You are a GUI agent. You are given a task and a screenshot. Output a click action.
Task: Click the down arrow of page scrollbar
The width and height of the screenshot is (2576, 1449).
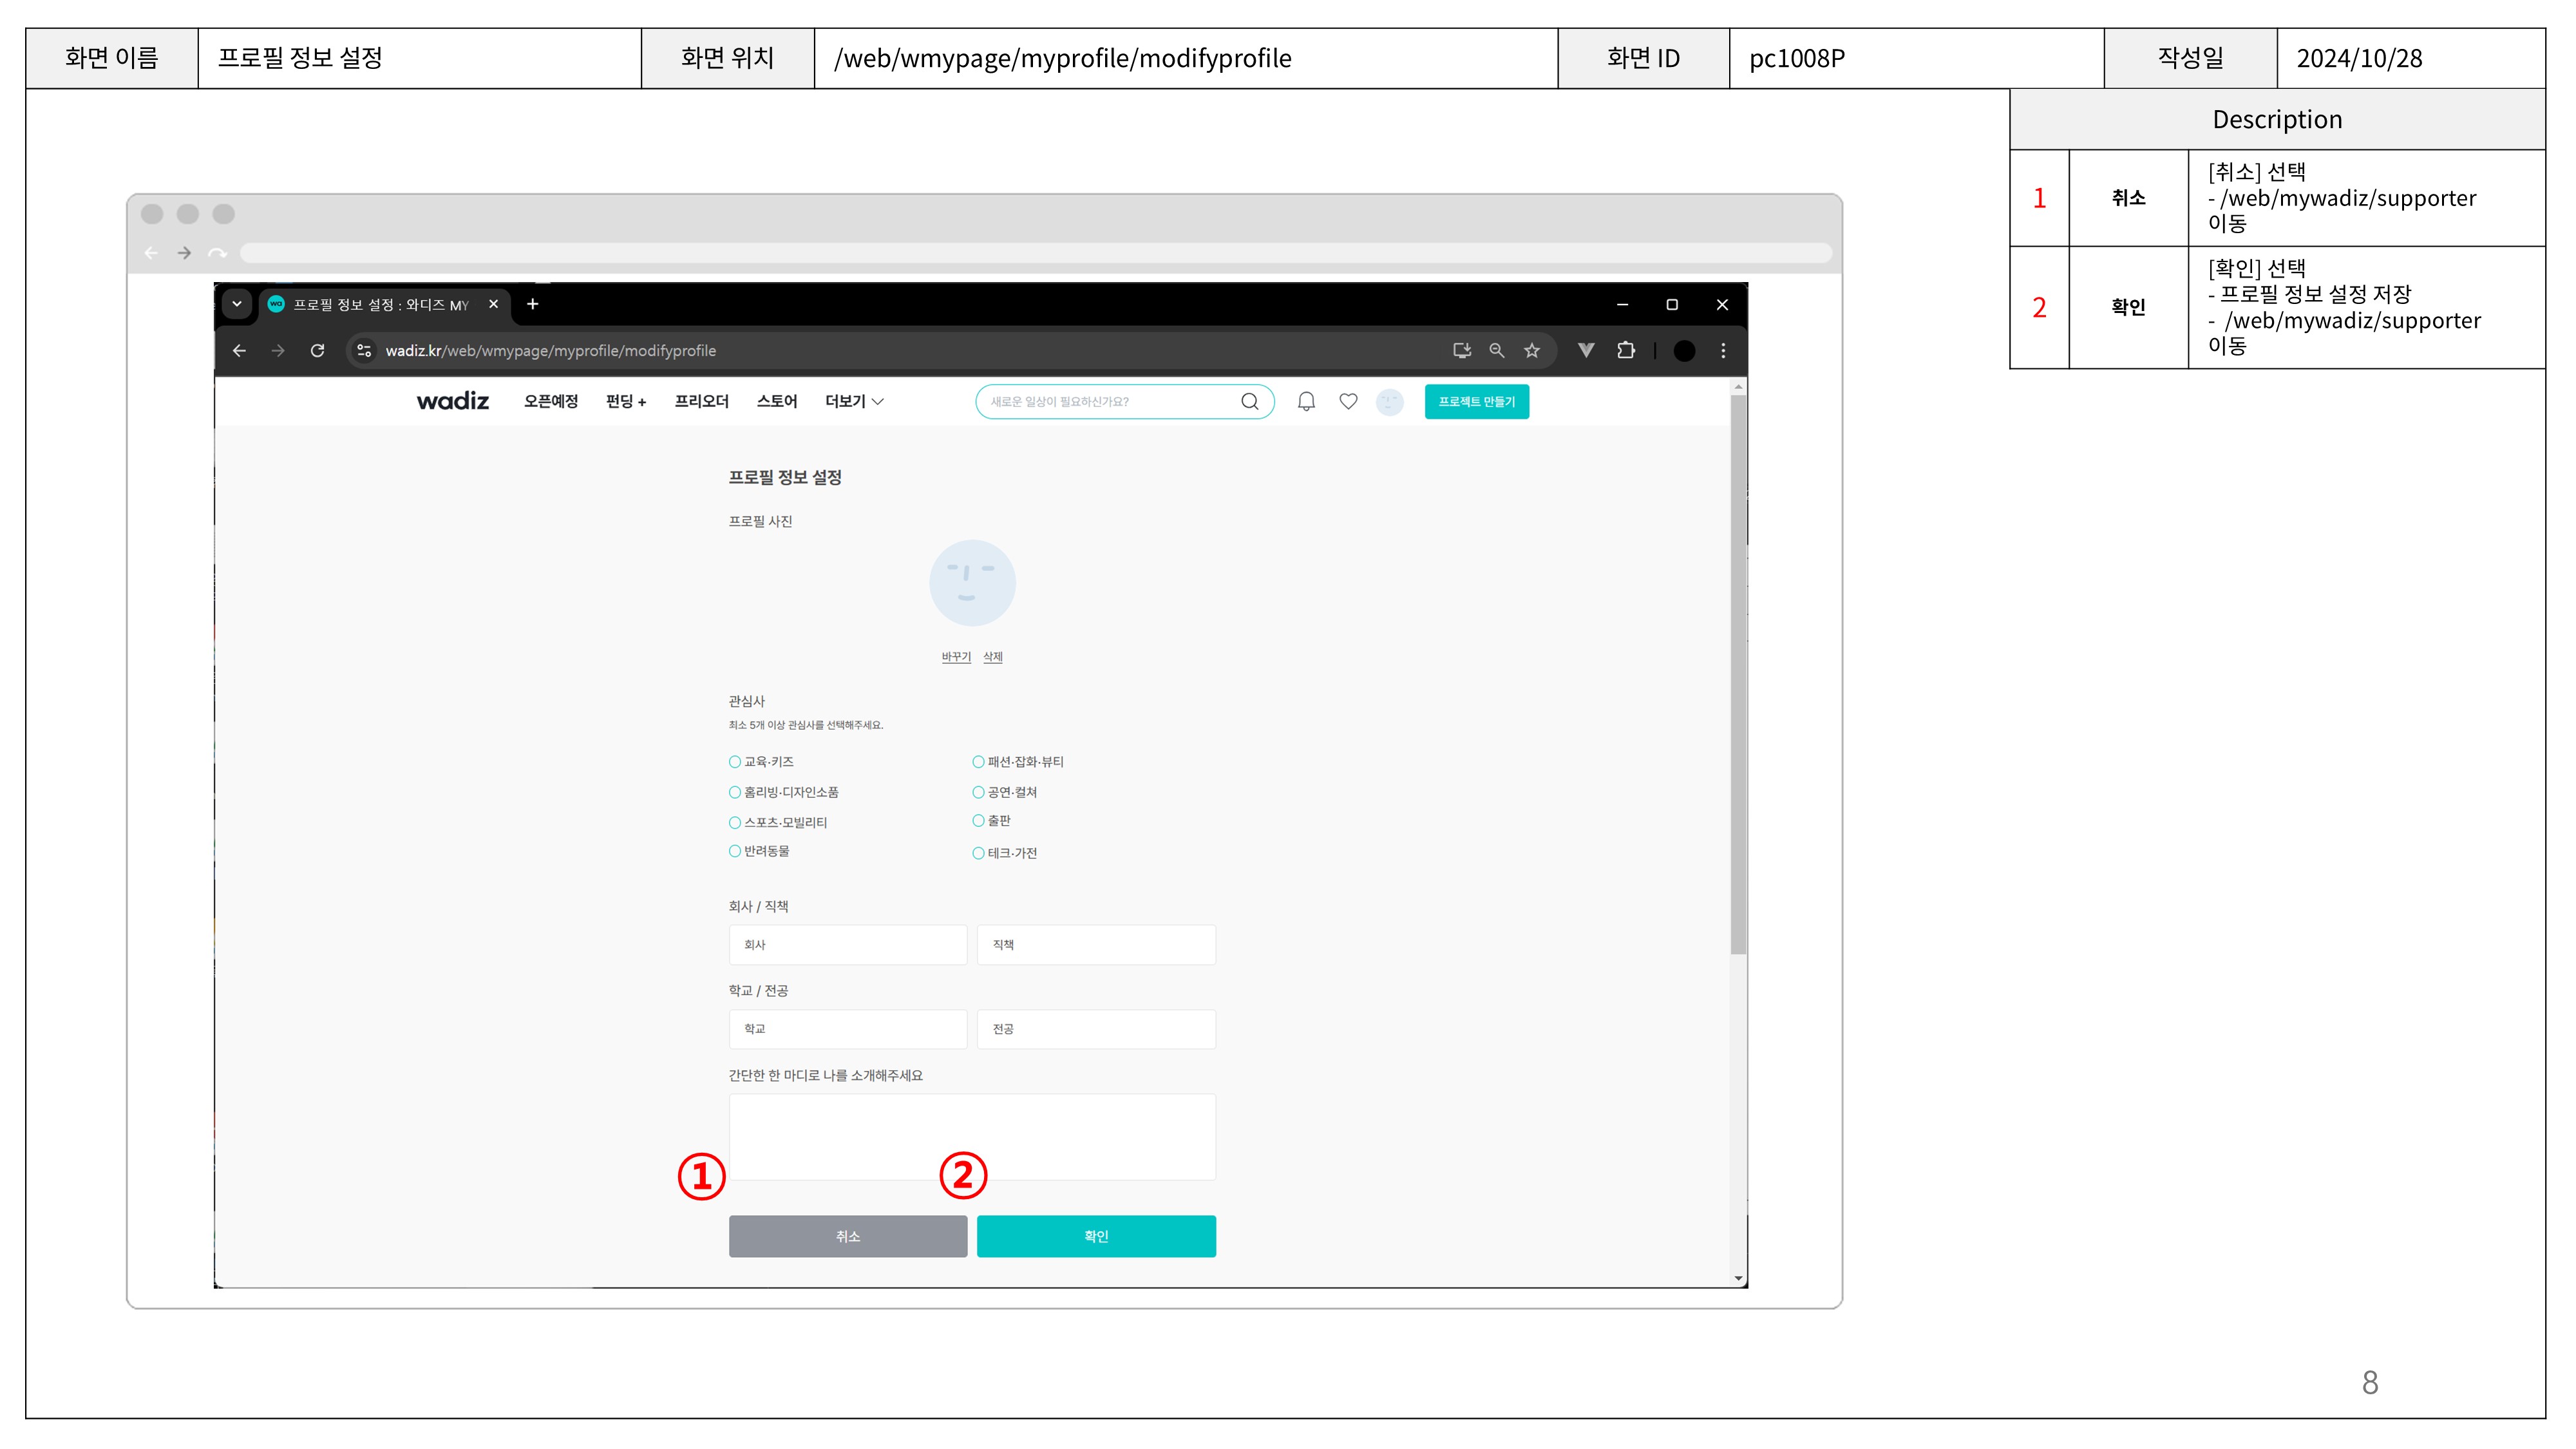[1739, 1278]
